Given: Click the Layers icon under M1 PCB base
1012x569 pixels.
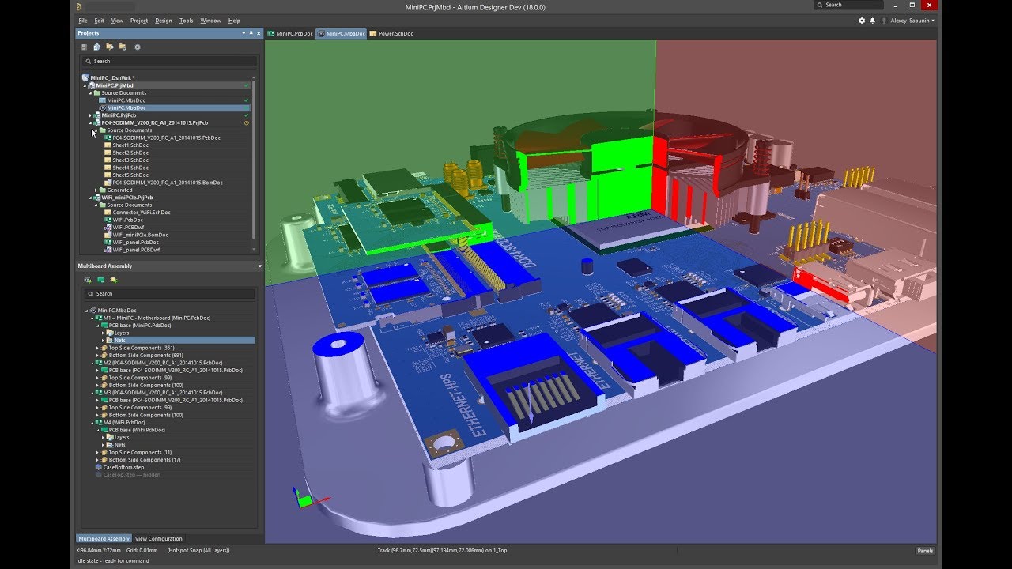Looking at the screenshot, I should (110, 333).
